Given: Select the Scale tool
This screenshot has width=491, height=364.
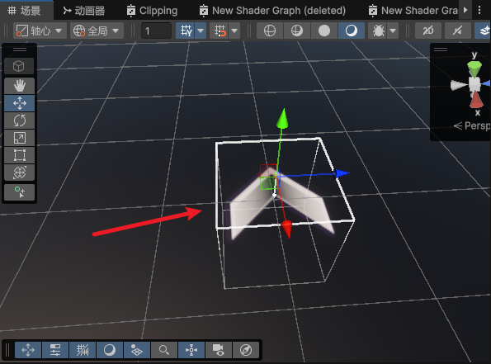Looking at the screenshot, I should [x=19, y=138].
